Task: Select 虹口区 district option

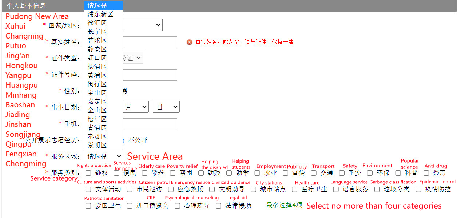Action: [x=103, y=58]
